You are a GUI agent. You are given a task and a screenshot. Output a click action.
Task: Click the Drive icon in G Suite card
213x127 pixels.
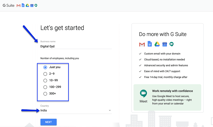tap(157, 44)
